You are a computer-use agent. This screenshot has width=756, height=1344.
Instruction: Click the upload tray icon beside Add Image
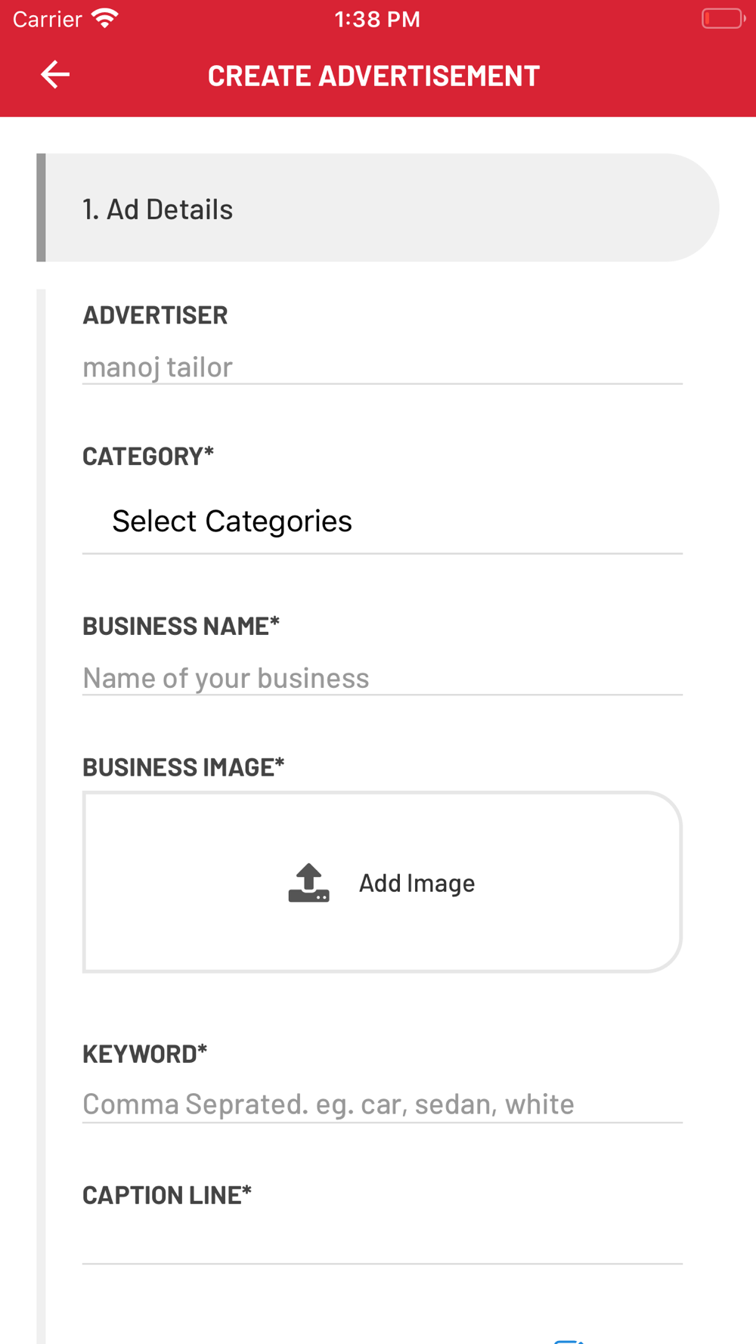[308, 883]
